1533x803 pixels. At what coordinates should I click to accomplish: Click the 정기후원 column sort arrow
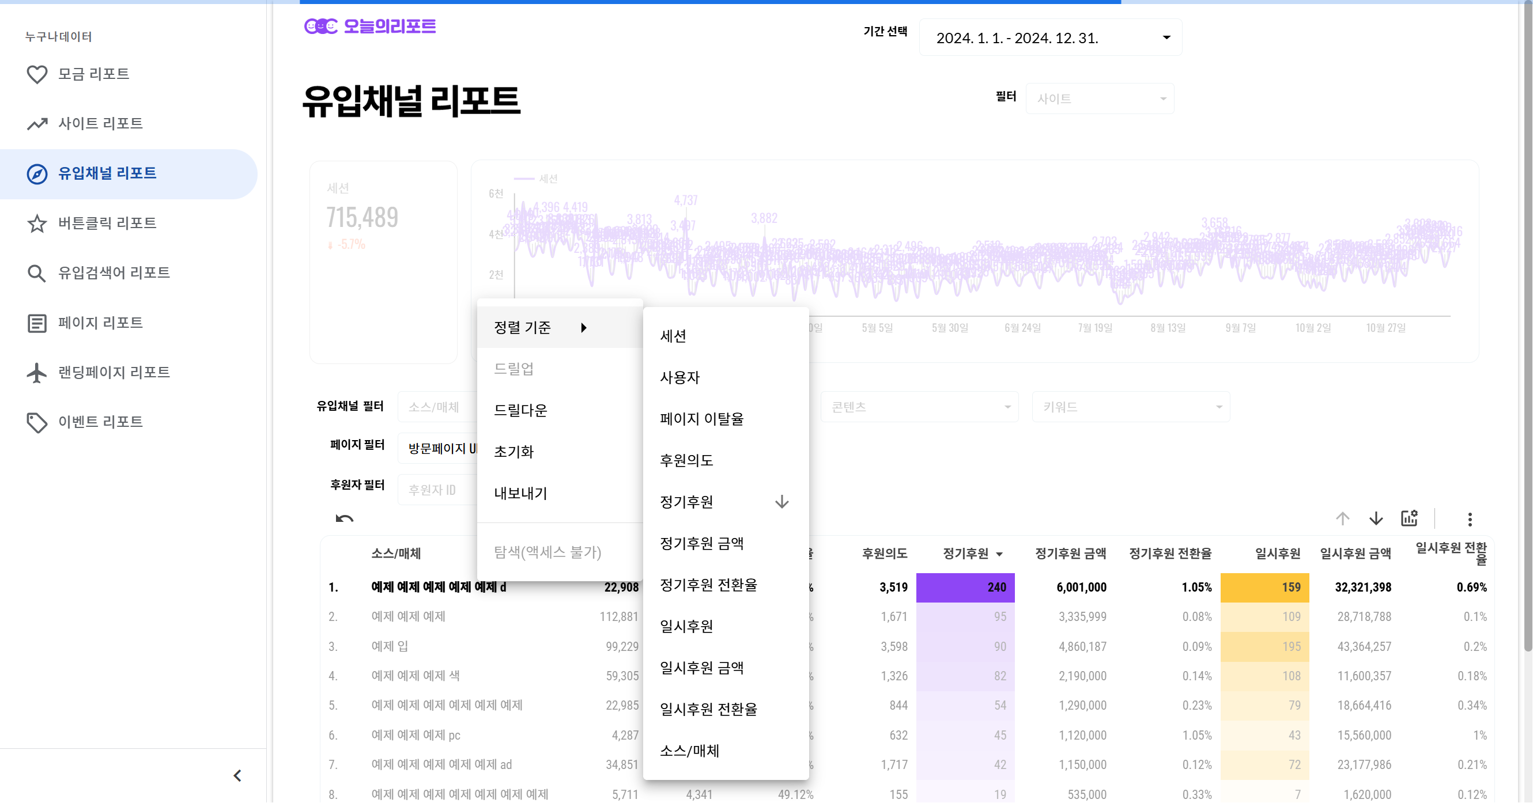[x=999, y=554]
